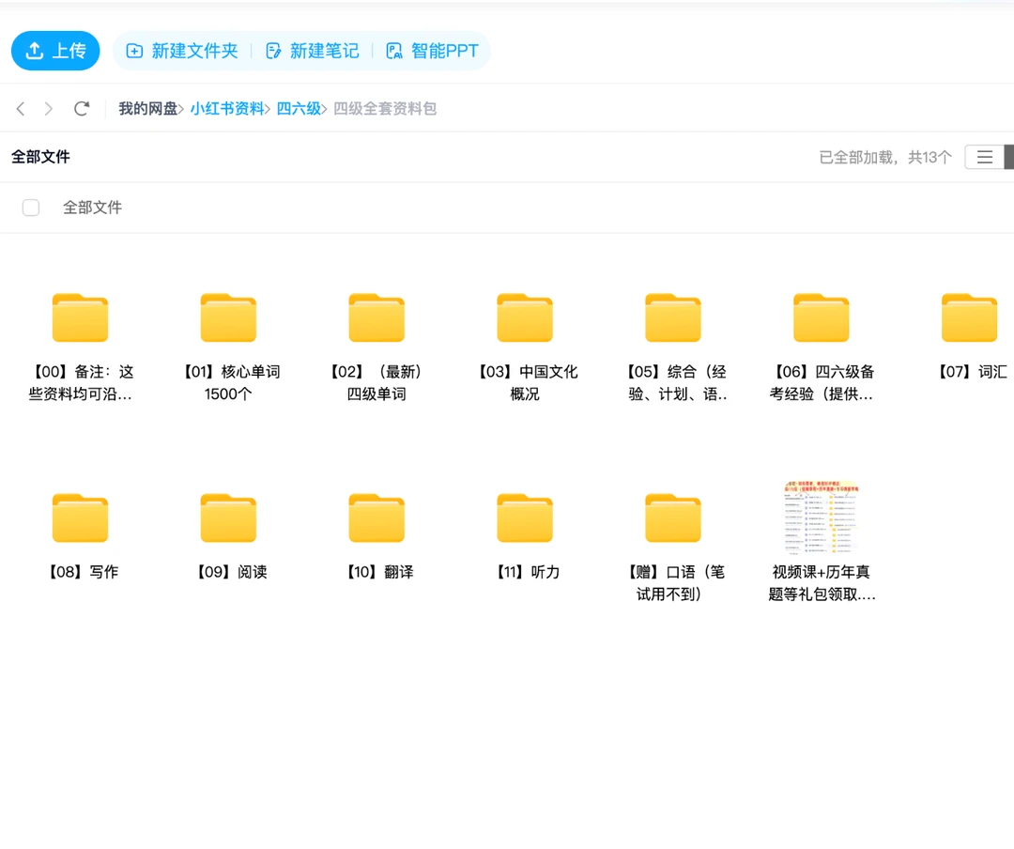
Task: Click label 【09】阅读
Action: 232,571
